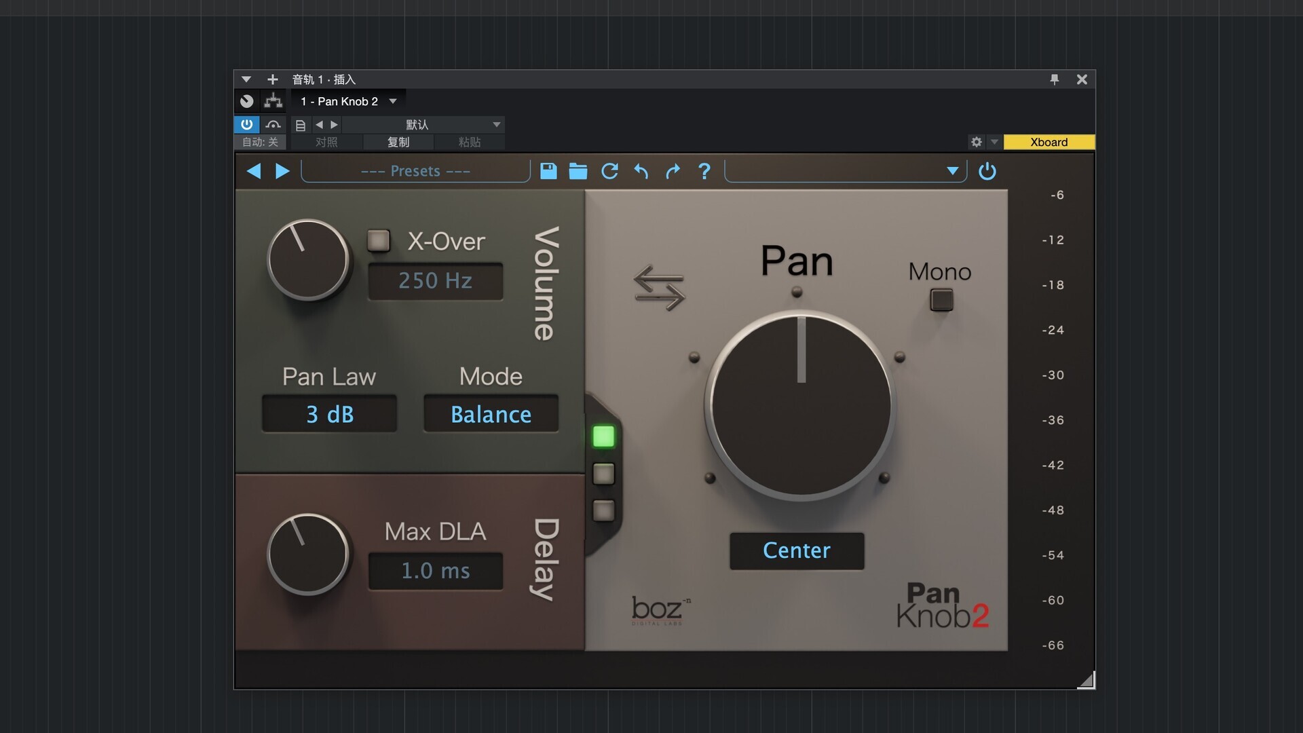The image size is (1303, 733).
Task: Click the reload preset circular arrow icon
Action: (x=609, y=171)
